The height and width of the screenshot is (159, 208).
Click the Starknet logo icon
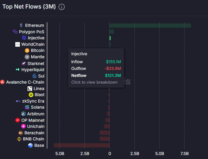click(24, 63)
